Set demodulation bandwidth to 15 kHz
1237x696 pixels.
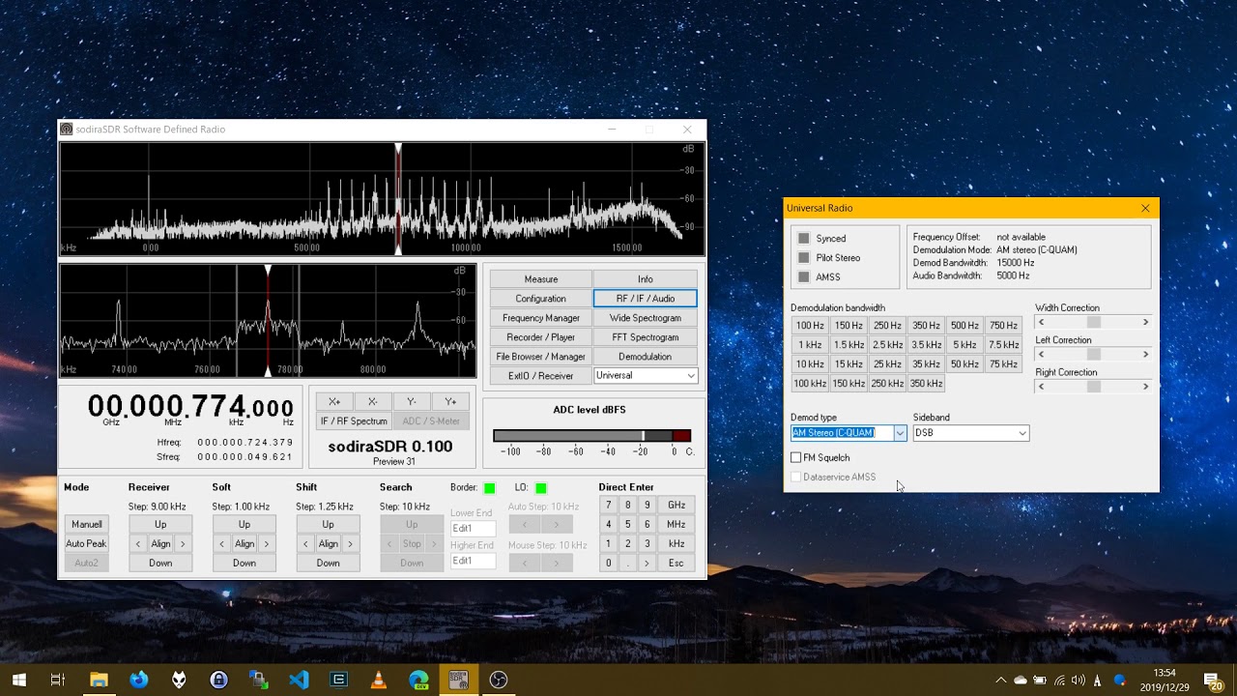[849, 364]
